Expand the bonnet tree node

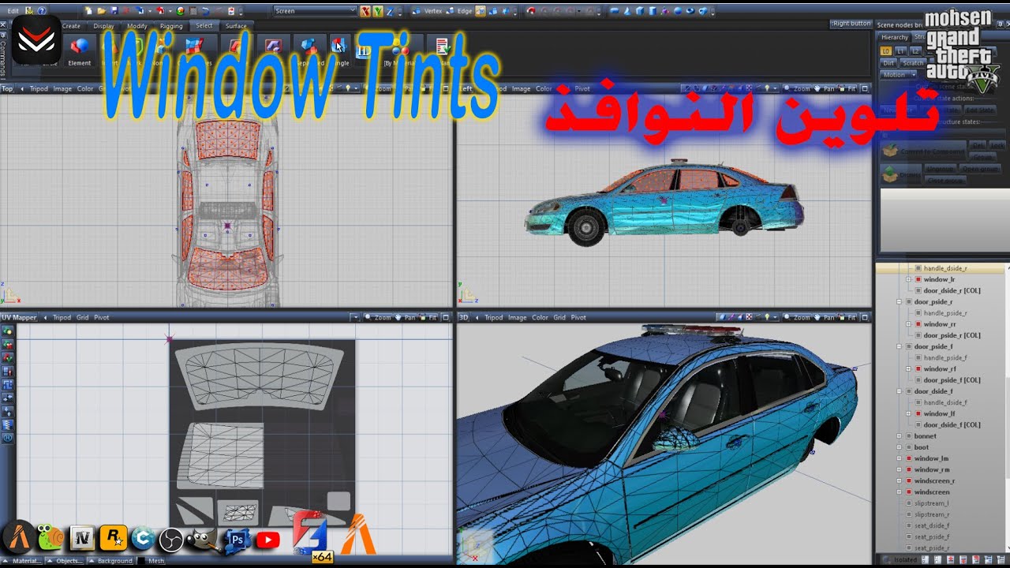899,435
